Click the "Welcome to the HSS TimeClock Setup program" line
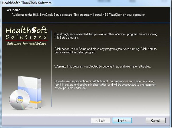172x128 pixels. coord(79,15)
